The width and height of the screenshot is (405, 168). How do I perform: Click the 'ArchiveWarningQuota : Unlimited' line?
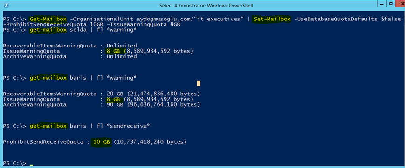point(70,56)
